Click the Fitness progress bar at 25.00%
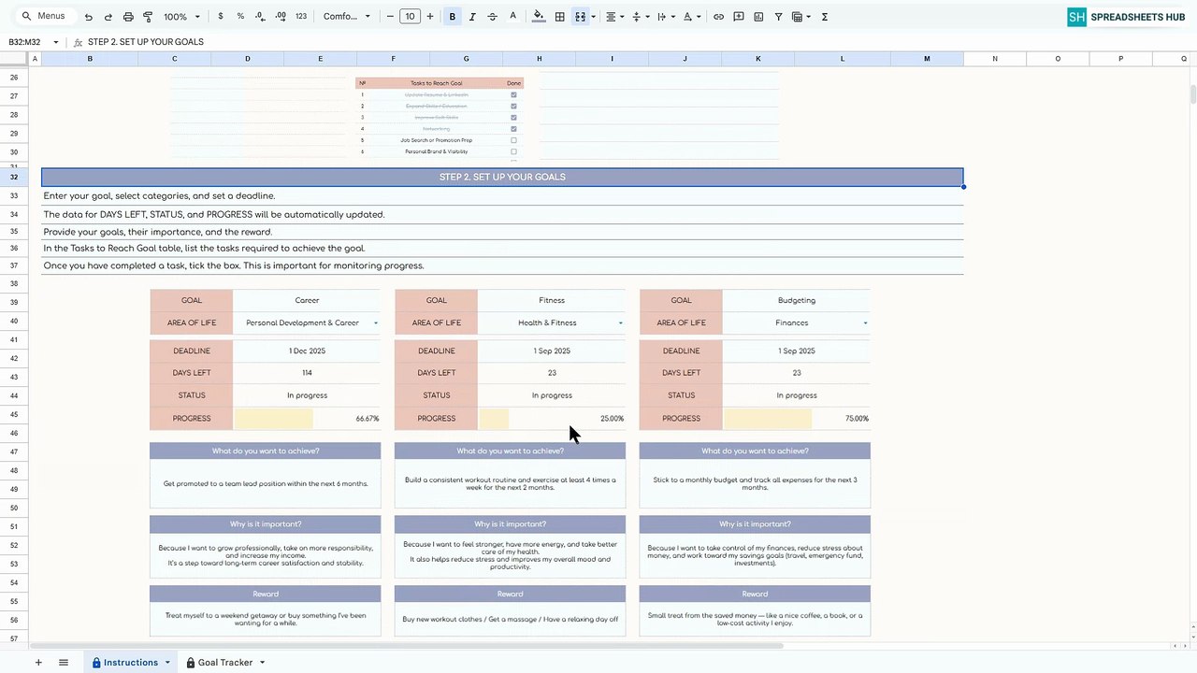 pos(552,419)
